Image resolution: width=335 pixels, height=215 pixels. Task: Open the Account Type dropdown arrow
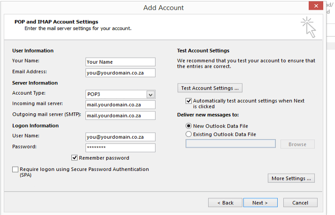151,95
